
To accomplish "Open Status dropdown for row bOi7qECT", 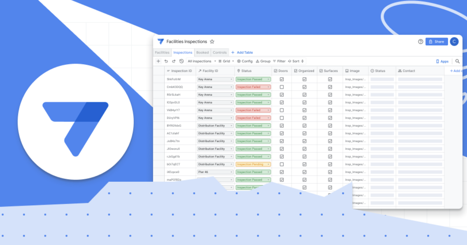I will pos(253,164).
